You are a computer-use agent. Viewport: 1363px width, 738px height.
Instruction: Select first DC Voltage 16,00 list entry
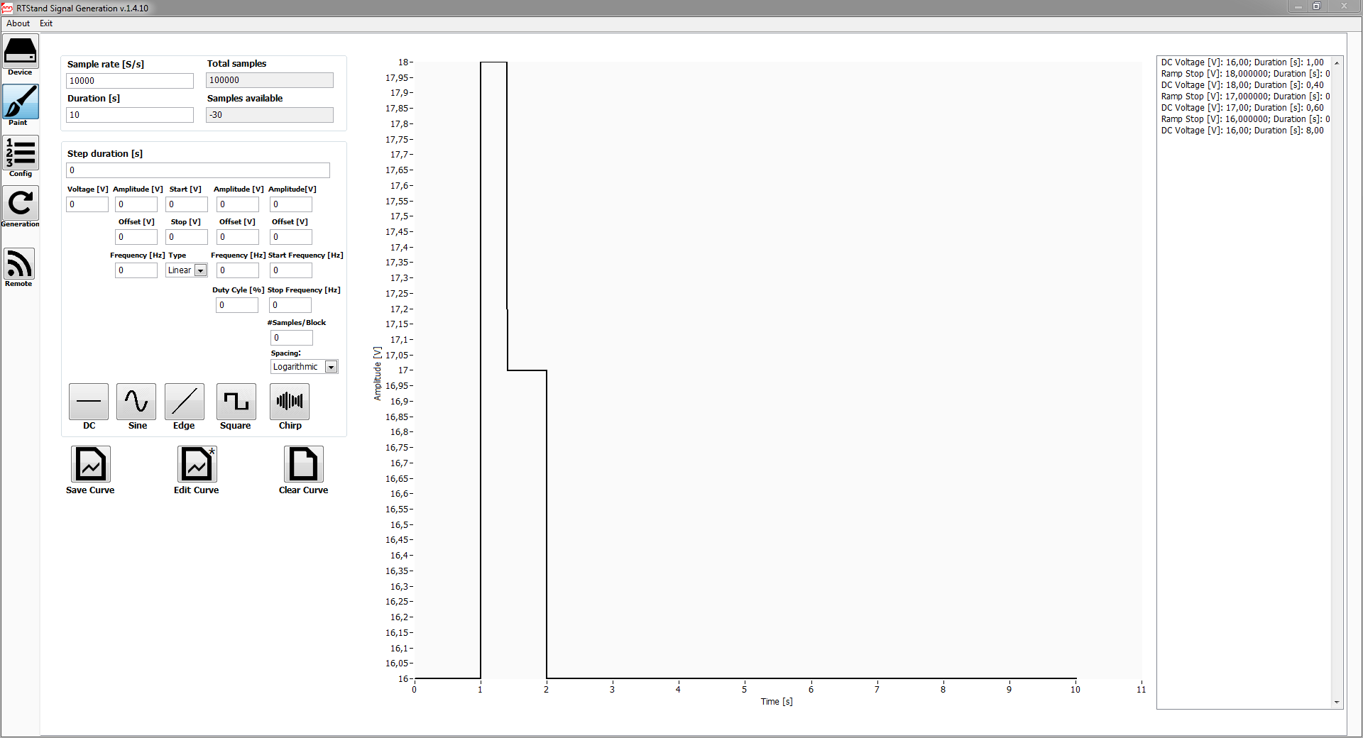[1242, 62]
